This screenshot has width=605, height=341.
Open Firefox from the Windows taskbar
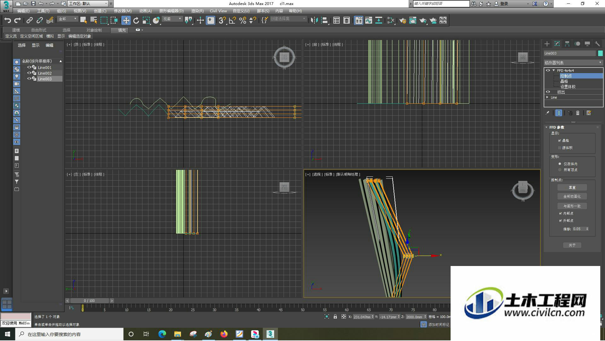tap(224, 334)
